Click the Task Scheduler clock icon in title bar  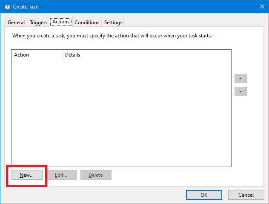7,7
